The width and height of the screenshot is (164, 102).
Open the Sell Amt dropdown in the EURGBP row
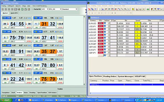point(108,44)
